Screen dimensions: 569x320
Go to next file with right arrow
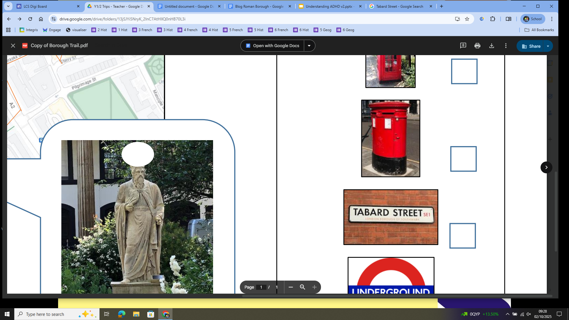pos(546,167)
